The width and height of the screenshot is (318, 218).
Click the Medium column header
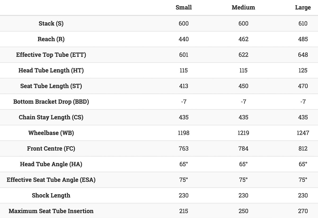click(x=243, y=7)
